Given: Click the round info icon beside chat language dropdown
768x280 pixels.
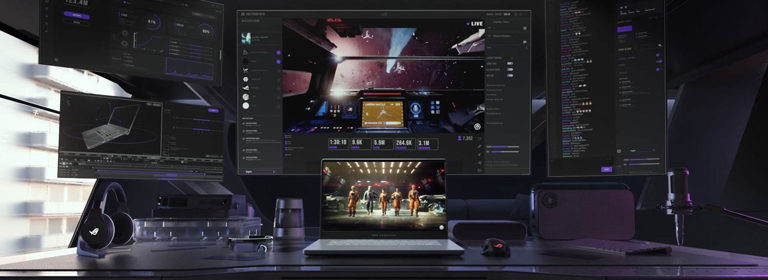Looking at the screenshot, I should coord(619,151).
